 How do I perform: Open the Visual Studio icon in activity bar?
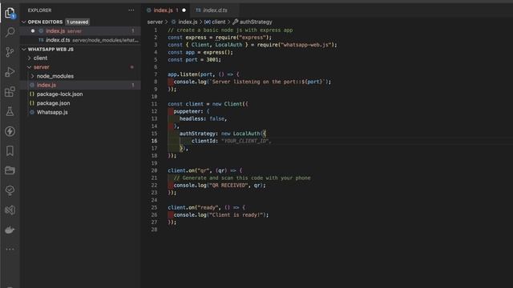pyautogui.click(x=10, y=210)
